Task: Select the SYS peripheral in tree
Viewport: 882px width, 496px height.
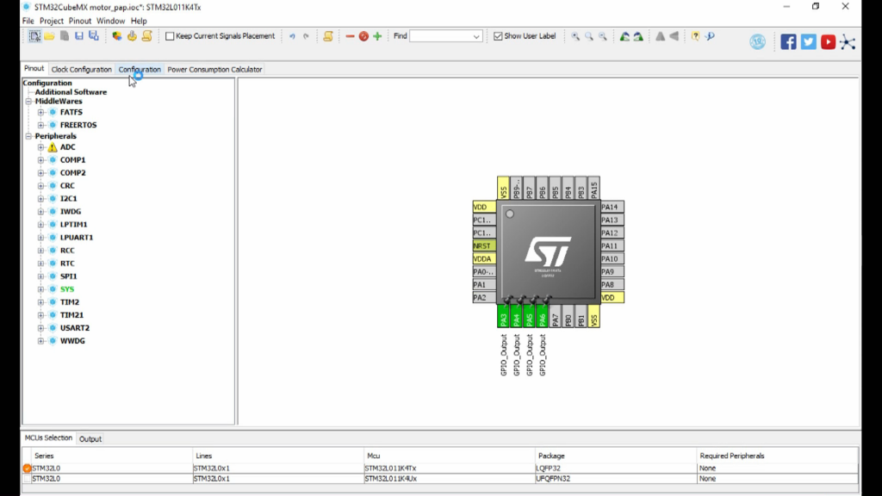Action: [x=67, y=289]
